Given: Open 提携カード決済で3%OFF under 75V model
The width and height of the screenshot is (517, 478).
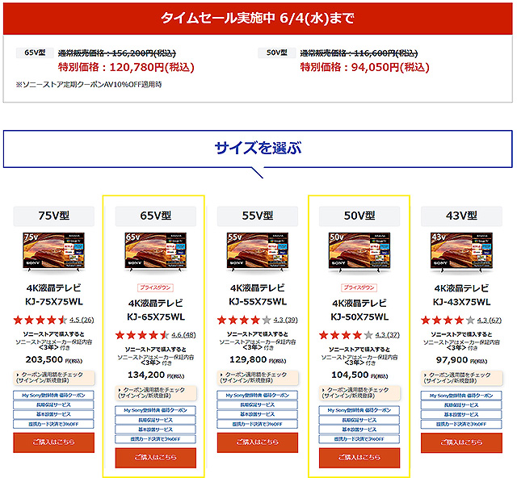Looking at the screenshot, I should 54,424.
